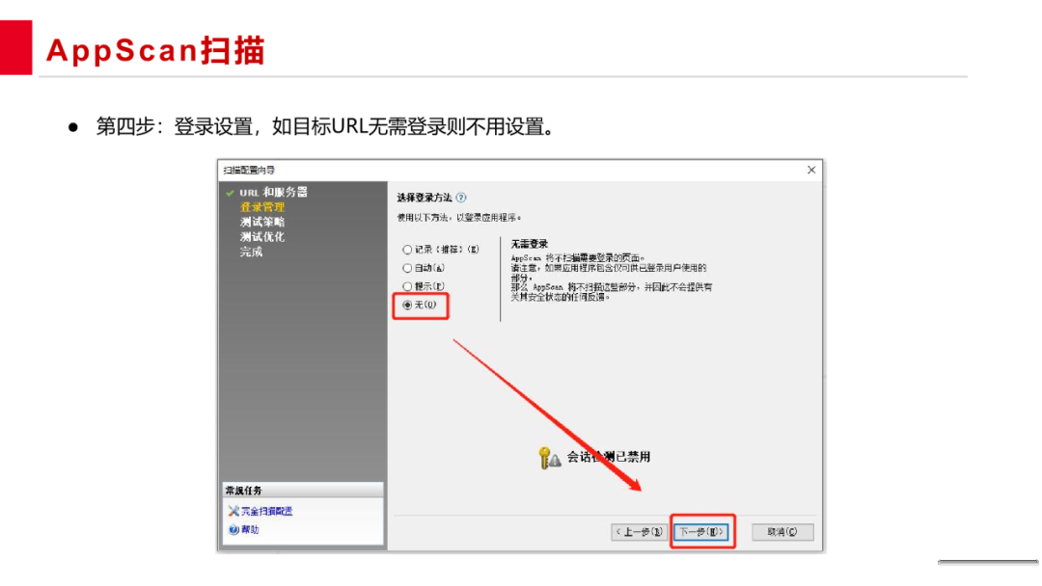Image resolution: width=1042 pixels, height=586 pixels.
Task: Click the key warning icon by 会话检测已禁用
Action: [549, 458]
